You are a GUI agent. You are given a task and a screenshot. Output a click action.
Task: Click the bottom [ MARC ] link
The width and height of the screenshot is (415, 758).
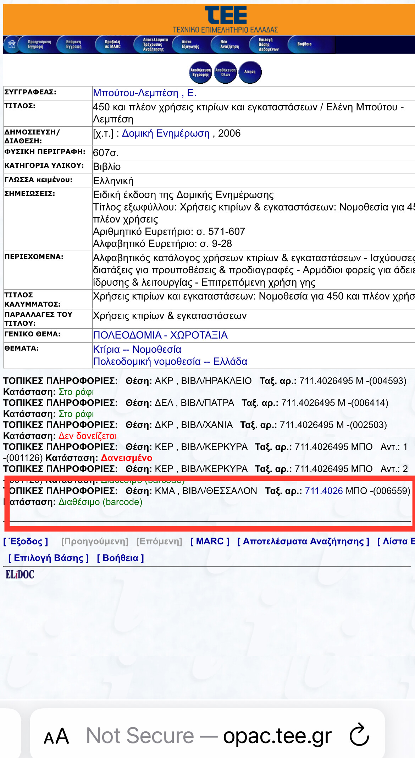click(210, 541)
